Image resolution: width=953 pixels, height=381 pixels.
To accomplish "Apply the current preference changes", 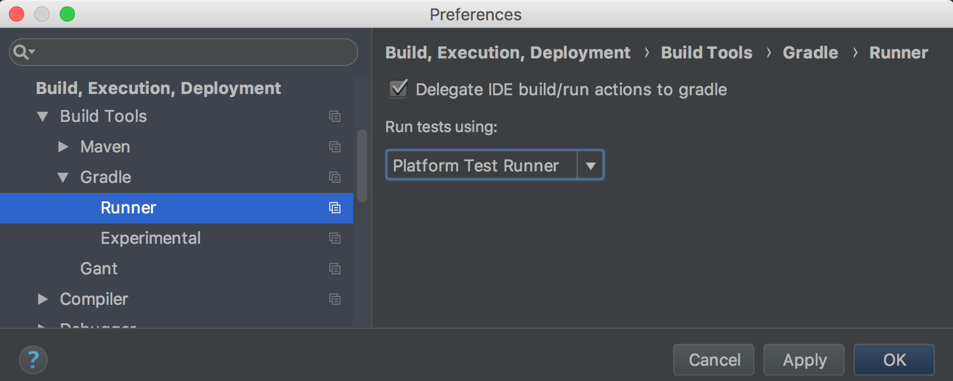I will tap(803, 359).
